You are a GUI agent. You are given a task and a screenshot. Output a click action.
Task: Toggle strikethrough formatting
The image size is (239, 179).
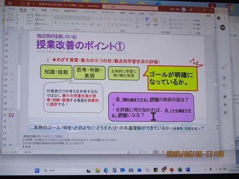pos(72,24)
